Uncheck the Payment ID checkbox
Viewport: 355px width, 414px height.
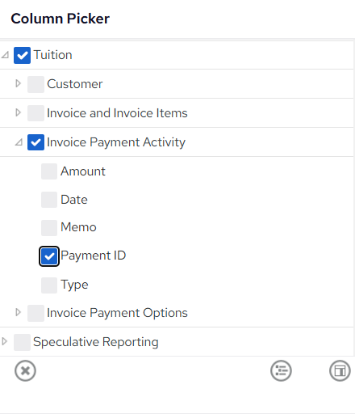pos(49,256)
